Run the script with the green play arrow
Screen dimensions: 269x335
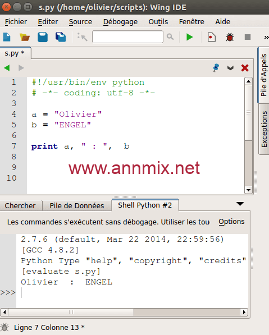pos(189,37)
